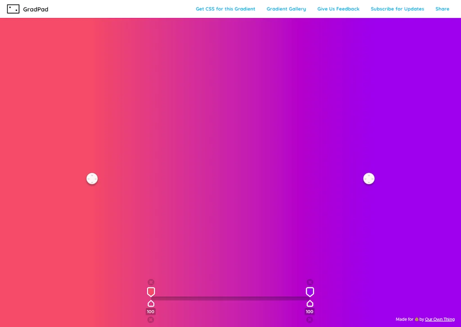461x327 pixels.
Task: Remove the pink color stop using its X icon
Action: coord(151,282)
